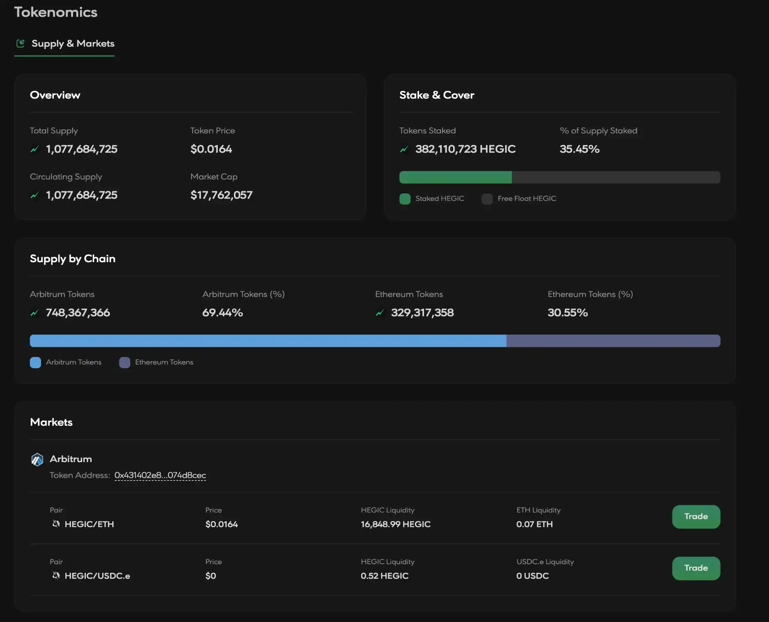Click the Markets card title
This screenshot has height=622, width=769.
51,422
